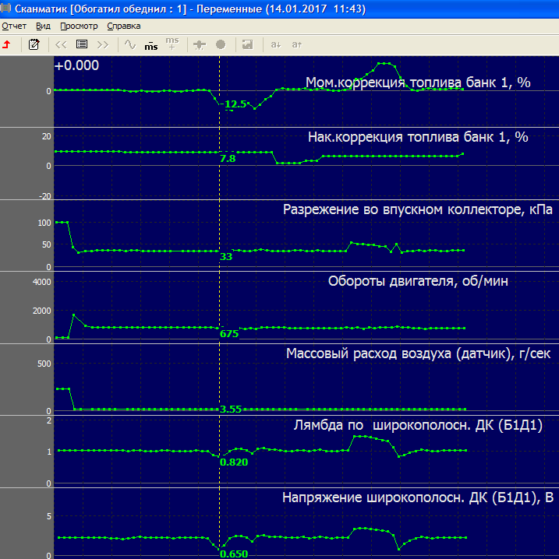Click the list view icon in toolbar
This screenshot has height=559, width=559.
(82, 44)
